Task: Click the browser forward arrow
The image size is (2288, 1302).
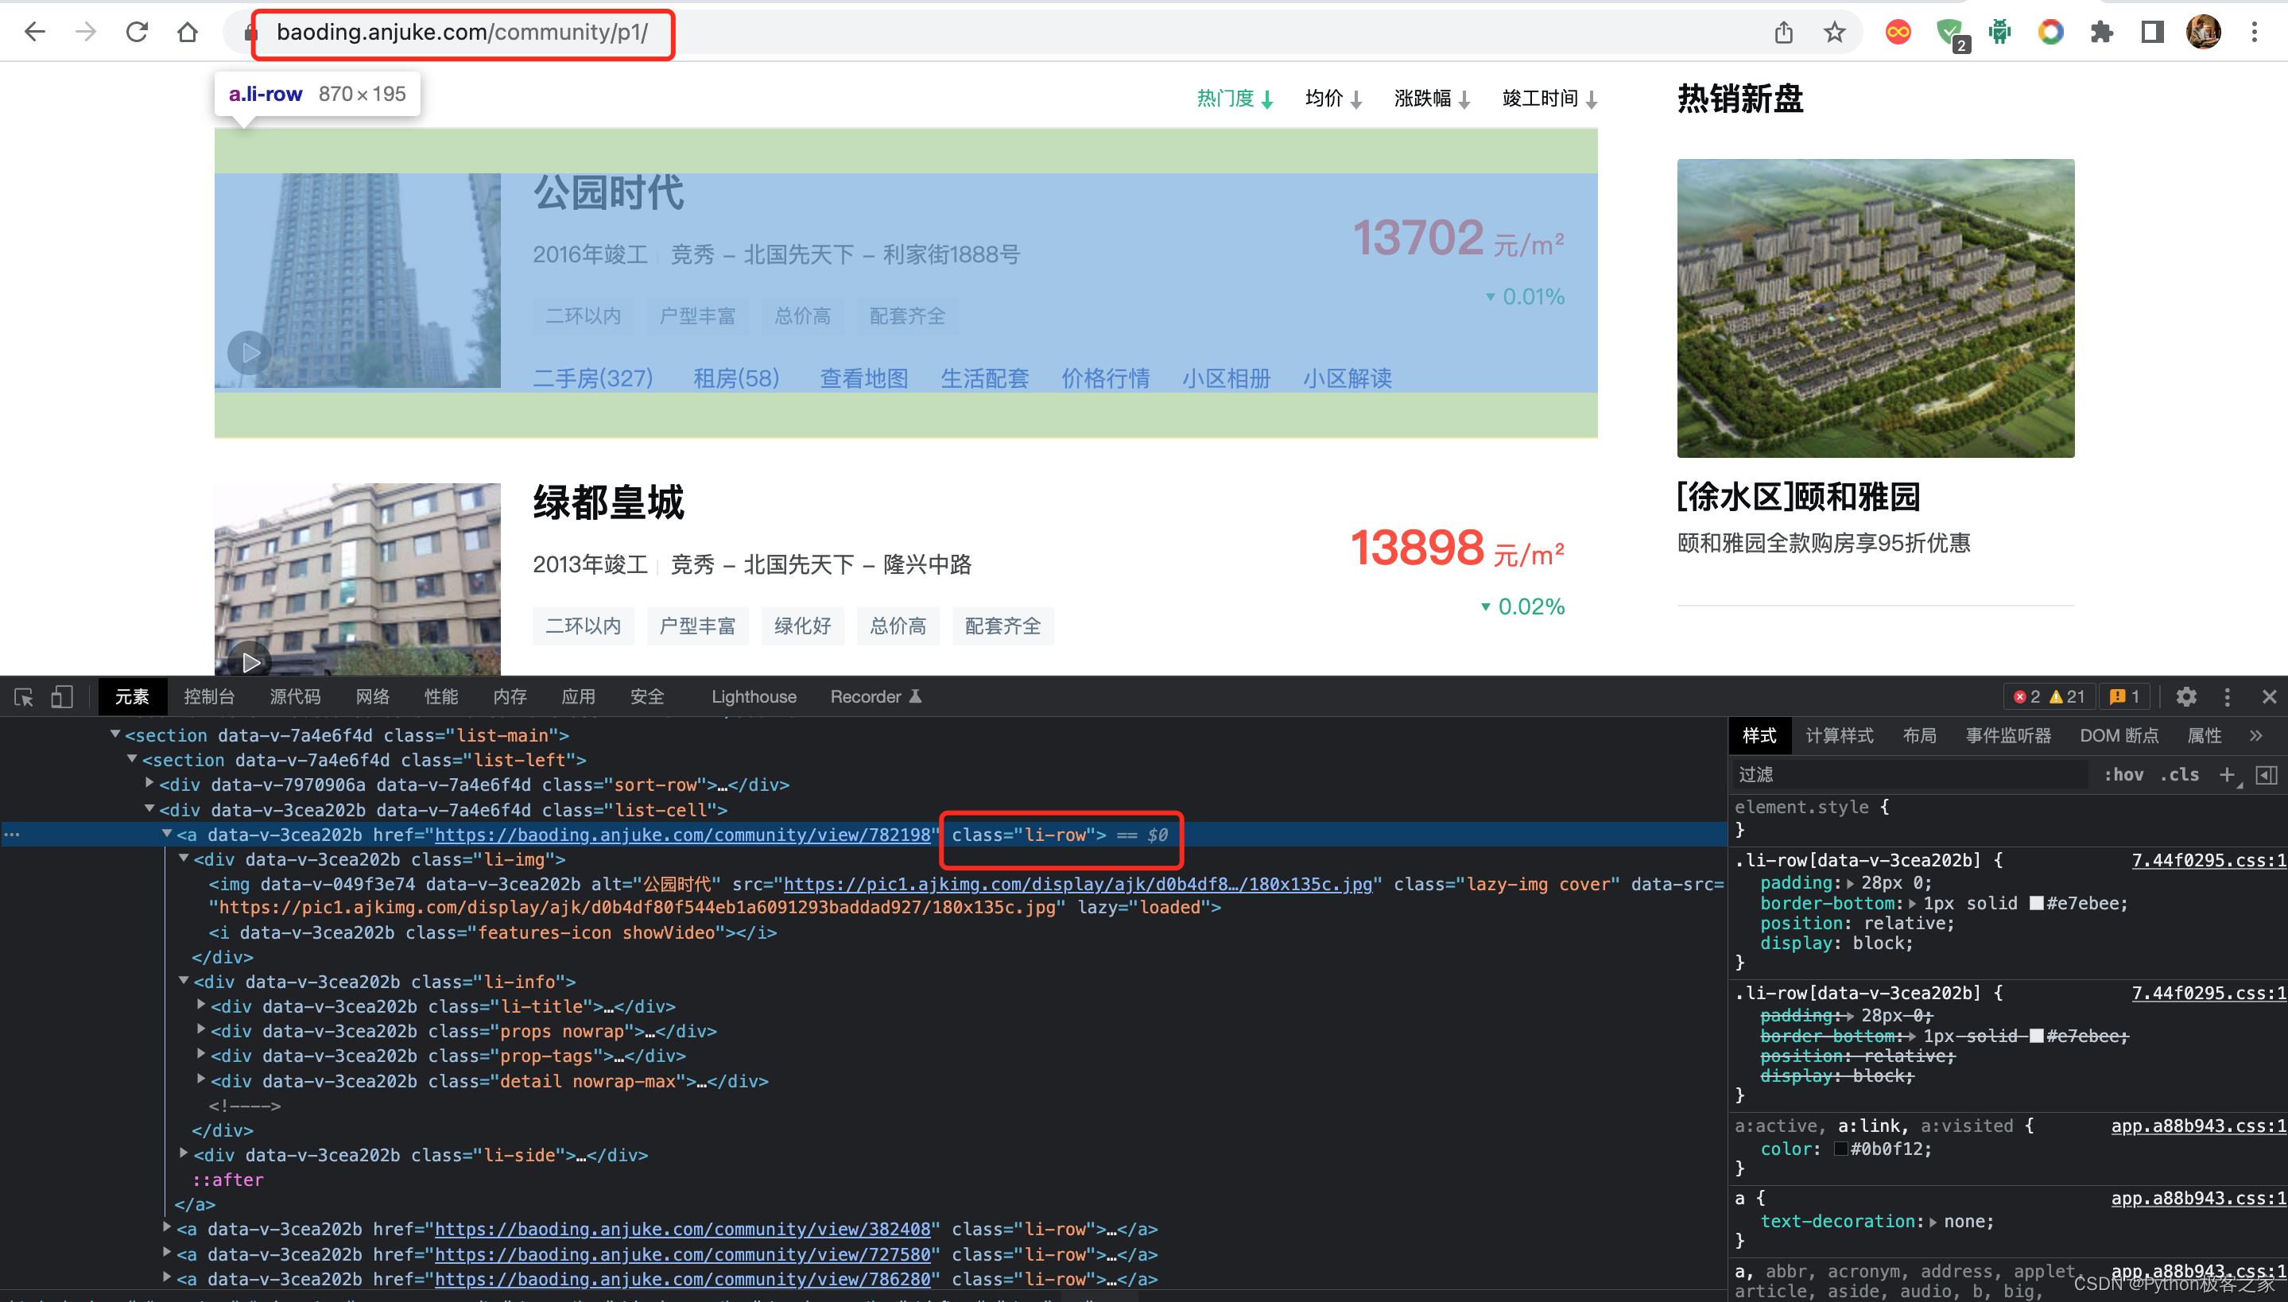Action: click(x=85, y=32)
